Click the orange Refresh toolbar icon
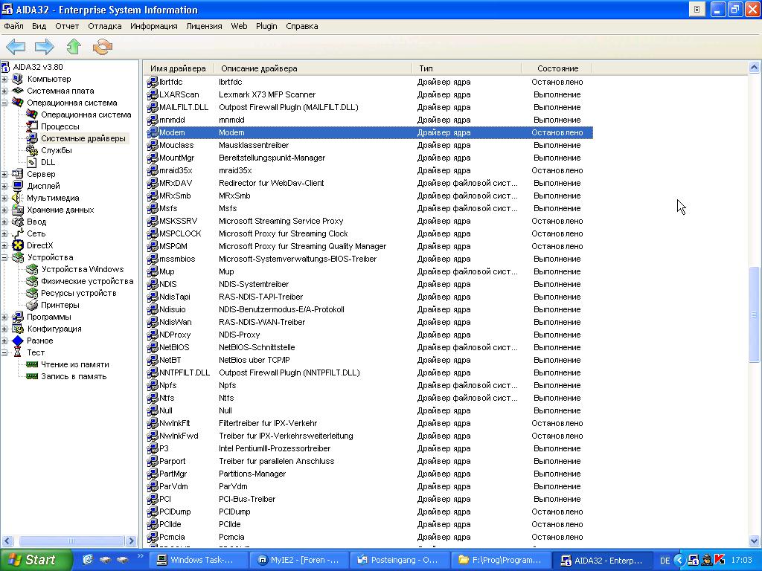This screenshot has height=571, width=762. click(103, 47)
